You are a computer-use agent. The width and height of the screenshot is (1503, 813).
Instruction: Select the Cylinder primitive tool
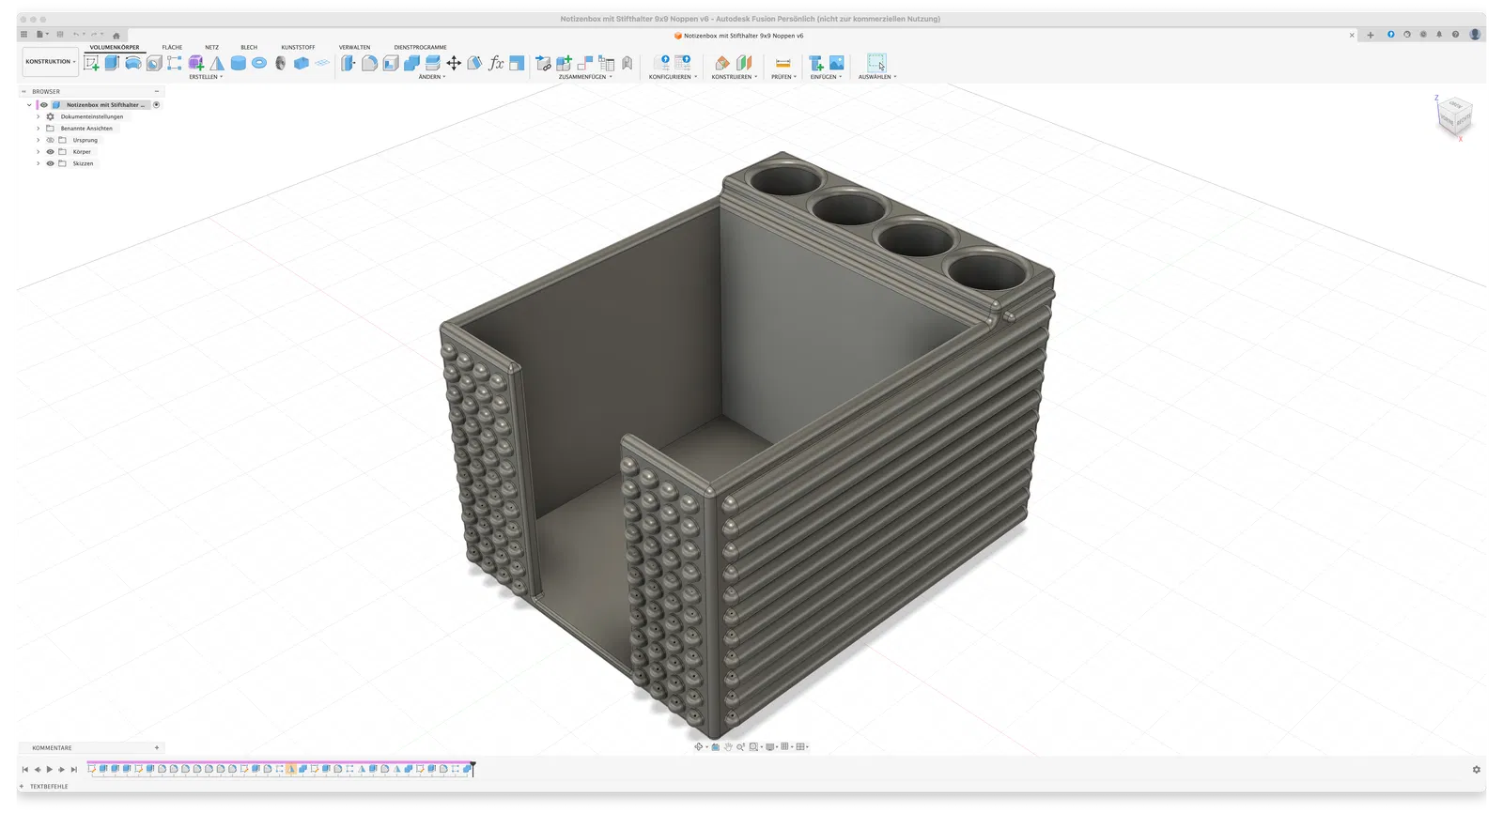point(239,63)
